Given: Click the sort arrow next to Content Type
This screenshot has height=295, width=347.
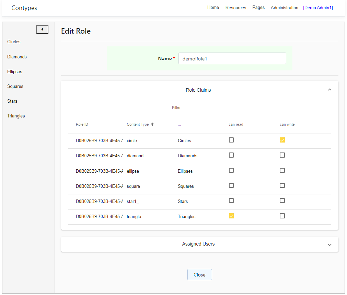Looking at the screenshot, I should click(x=152, y=124).
